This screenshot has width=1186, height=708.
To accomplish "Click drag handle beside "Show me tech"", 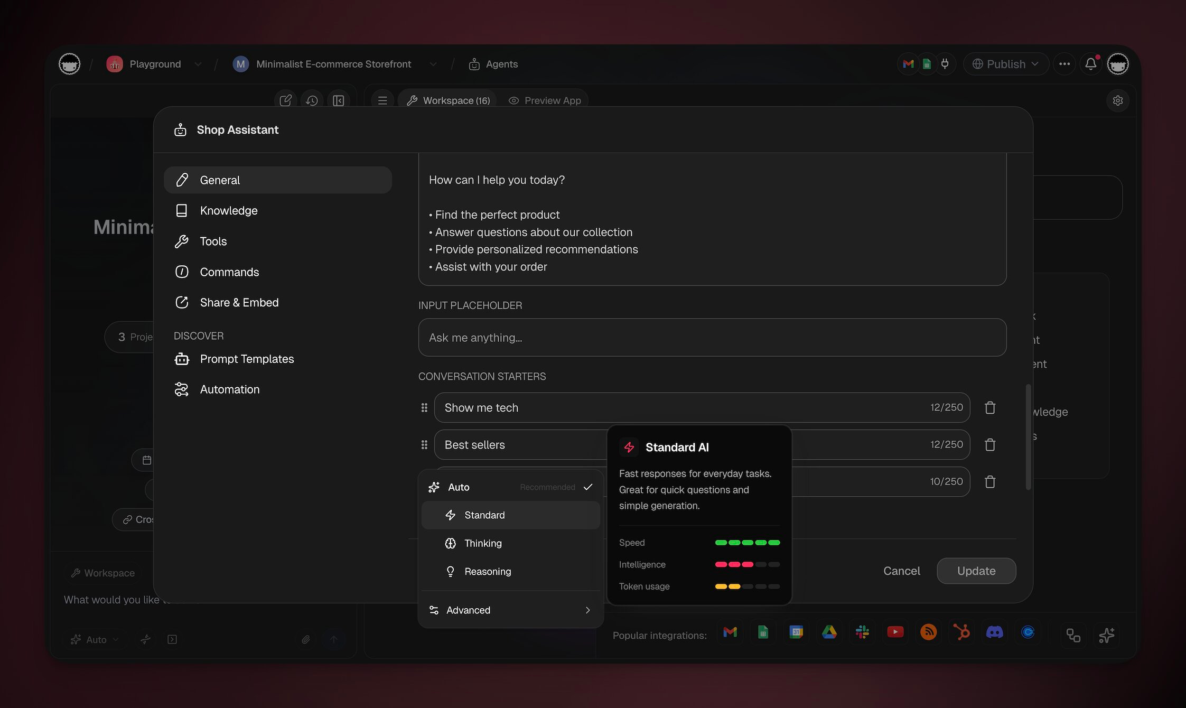I will coord(424,408).
